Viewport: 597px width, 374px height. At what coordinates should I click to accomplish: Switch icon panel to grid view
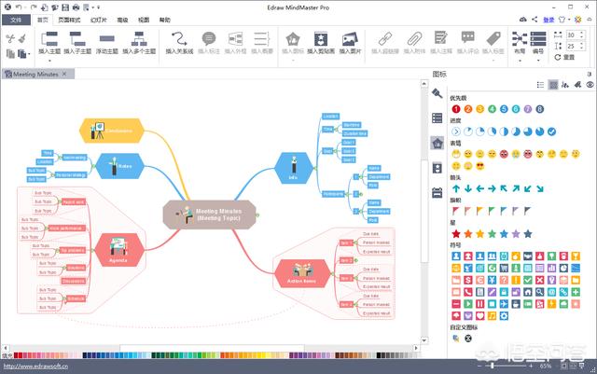[553, 85]
